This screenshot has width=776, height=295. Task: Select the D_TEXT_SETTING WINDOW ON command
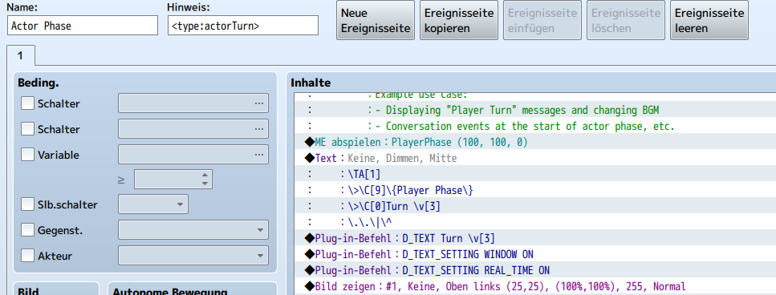535,254
